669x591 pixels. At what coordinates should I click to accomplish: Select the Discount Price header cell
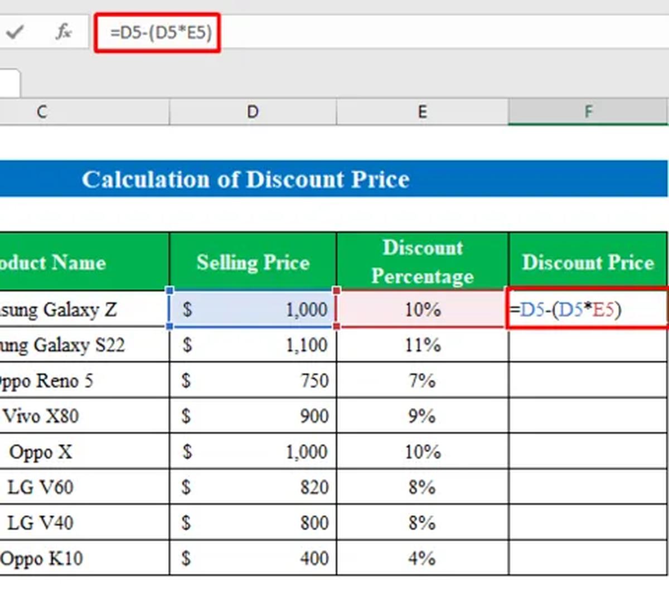tap(588, 262)
